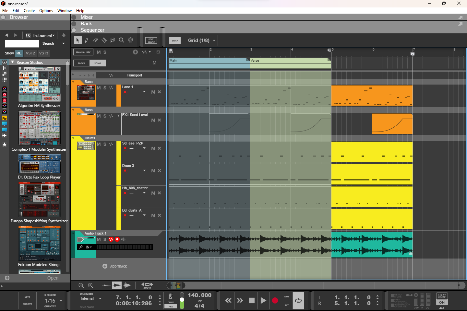This screenshot has width=467, height=311.
Task: Go back in browser with left arrow
Action: [6, 35]
